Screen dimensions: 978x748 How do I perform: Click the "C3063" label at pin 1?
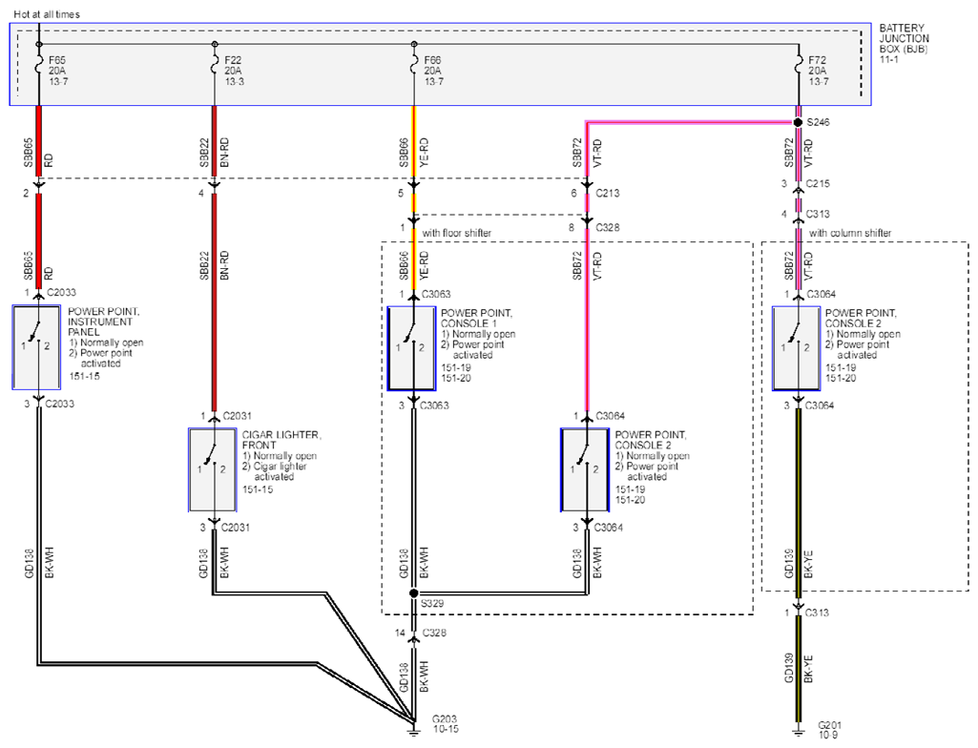436,295
